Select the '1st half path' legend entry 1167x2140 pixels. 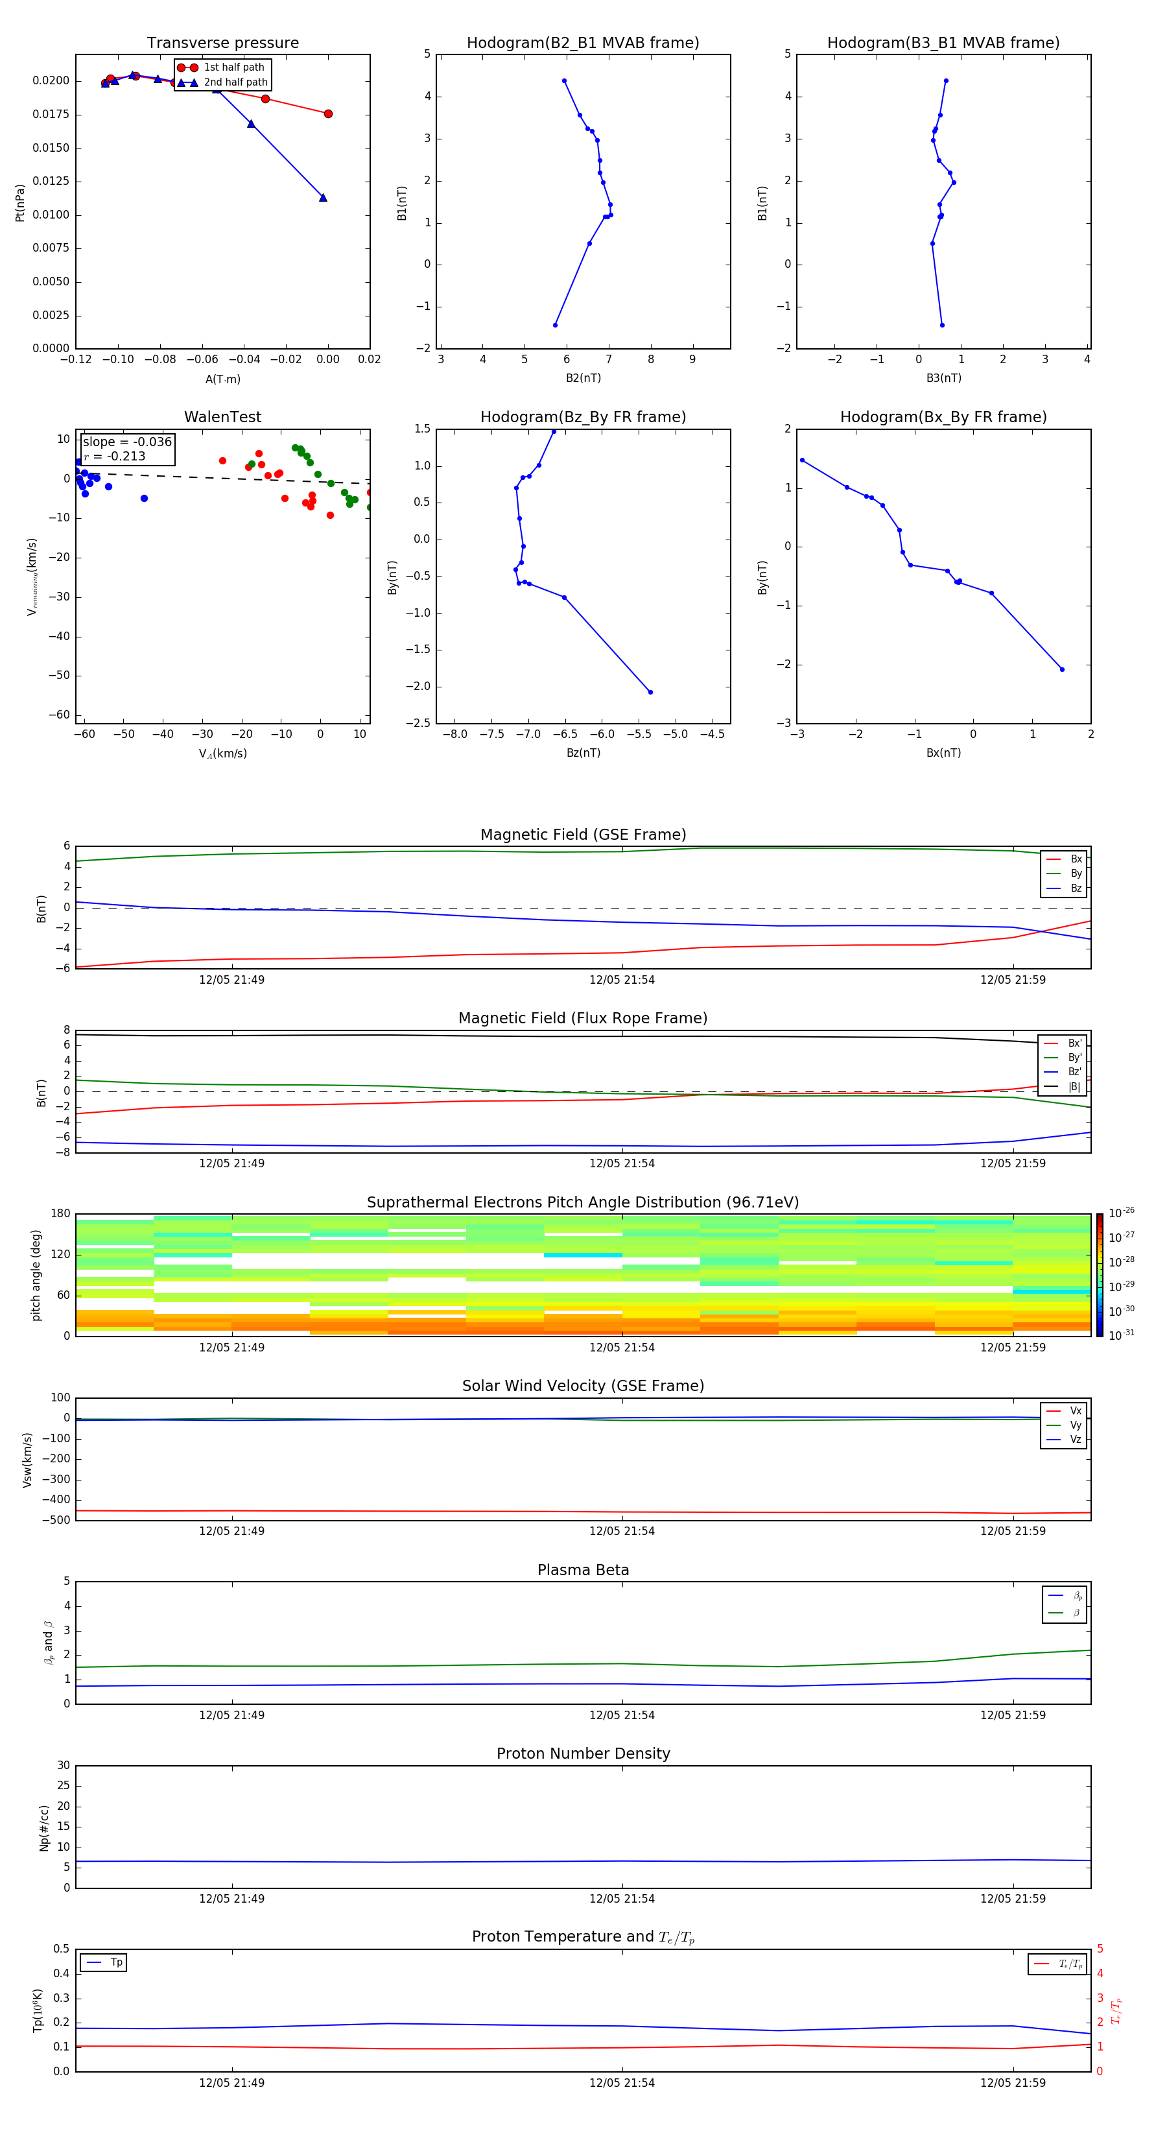(x=221, y=67)
